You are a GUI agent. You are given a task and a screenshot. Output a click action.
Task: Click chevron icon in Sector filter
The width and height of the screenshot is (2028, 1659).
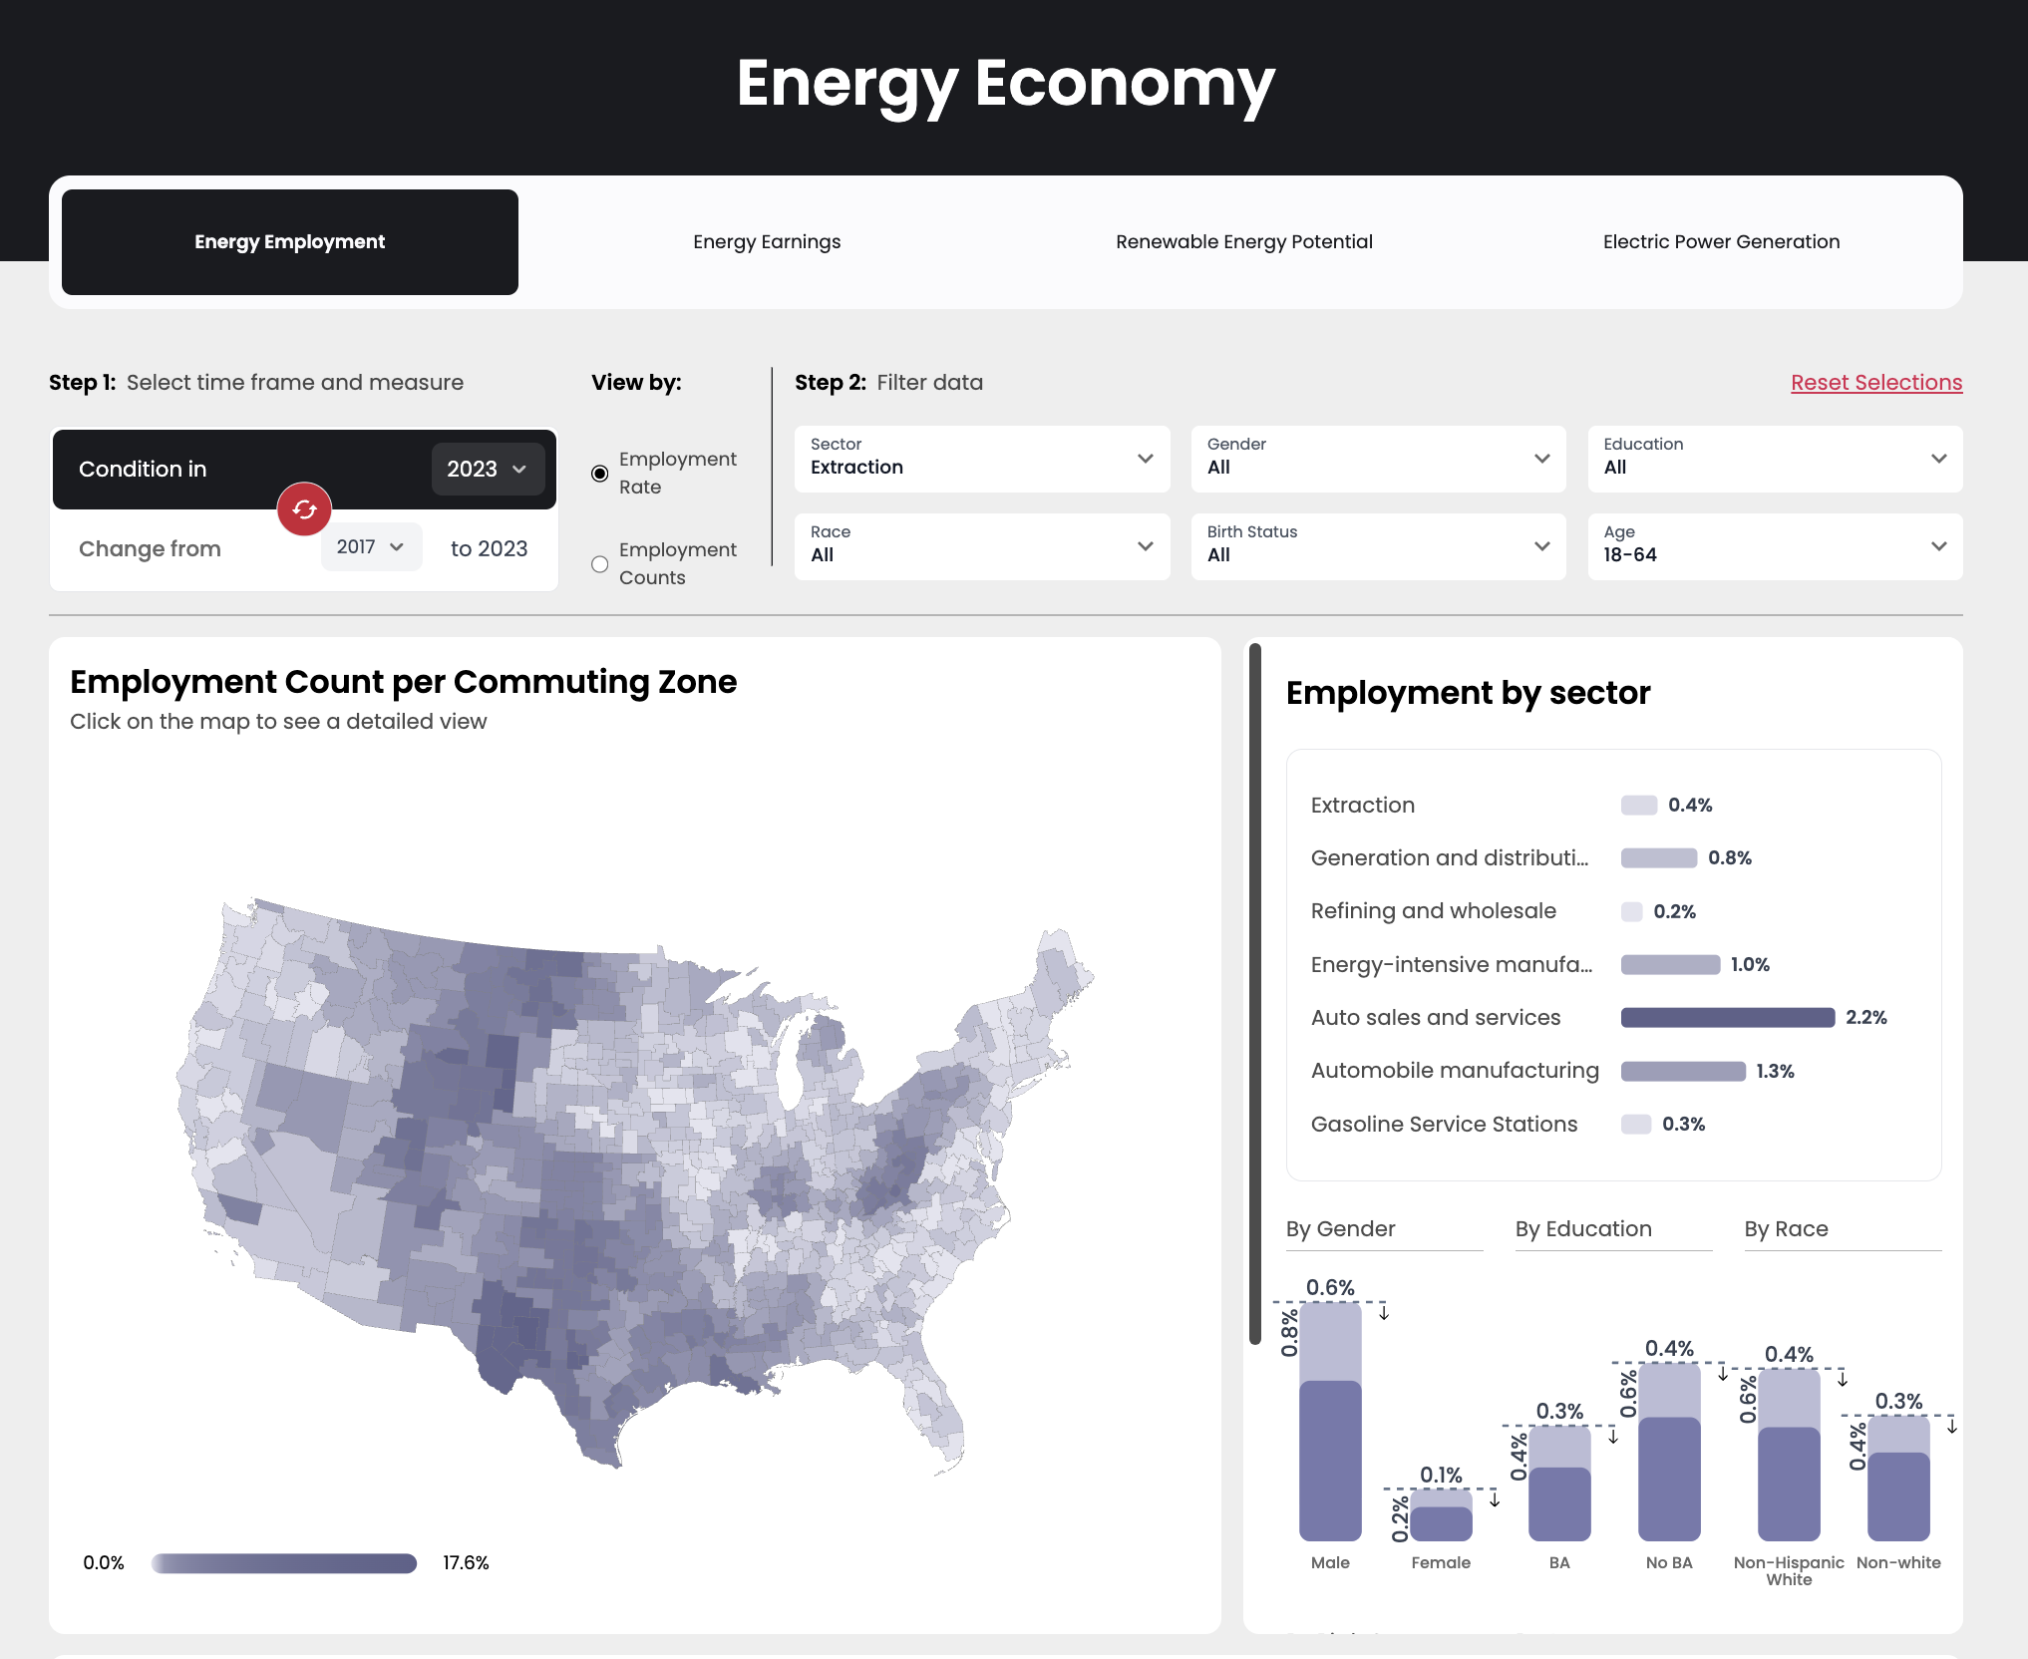1145,459
